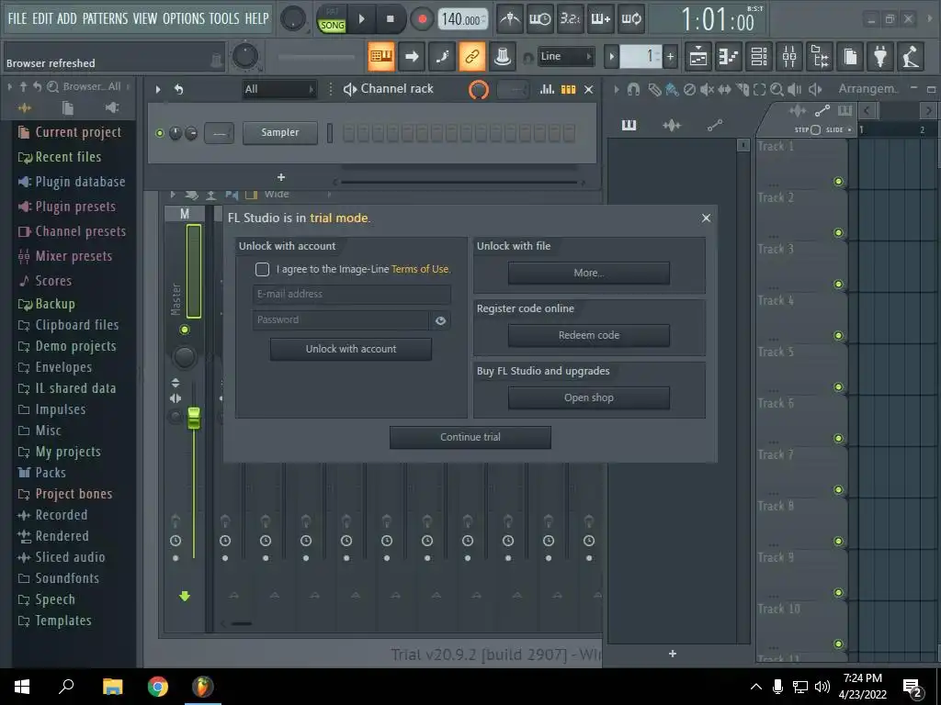Open Google Chrome from the taskbar
The width and height of the screenshot is (941, 705).
click(158, 687)
